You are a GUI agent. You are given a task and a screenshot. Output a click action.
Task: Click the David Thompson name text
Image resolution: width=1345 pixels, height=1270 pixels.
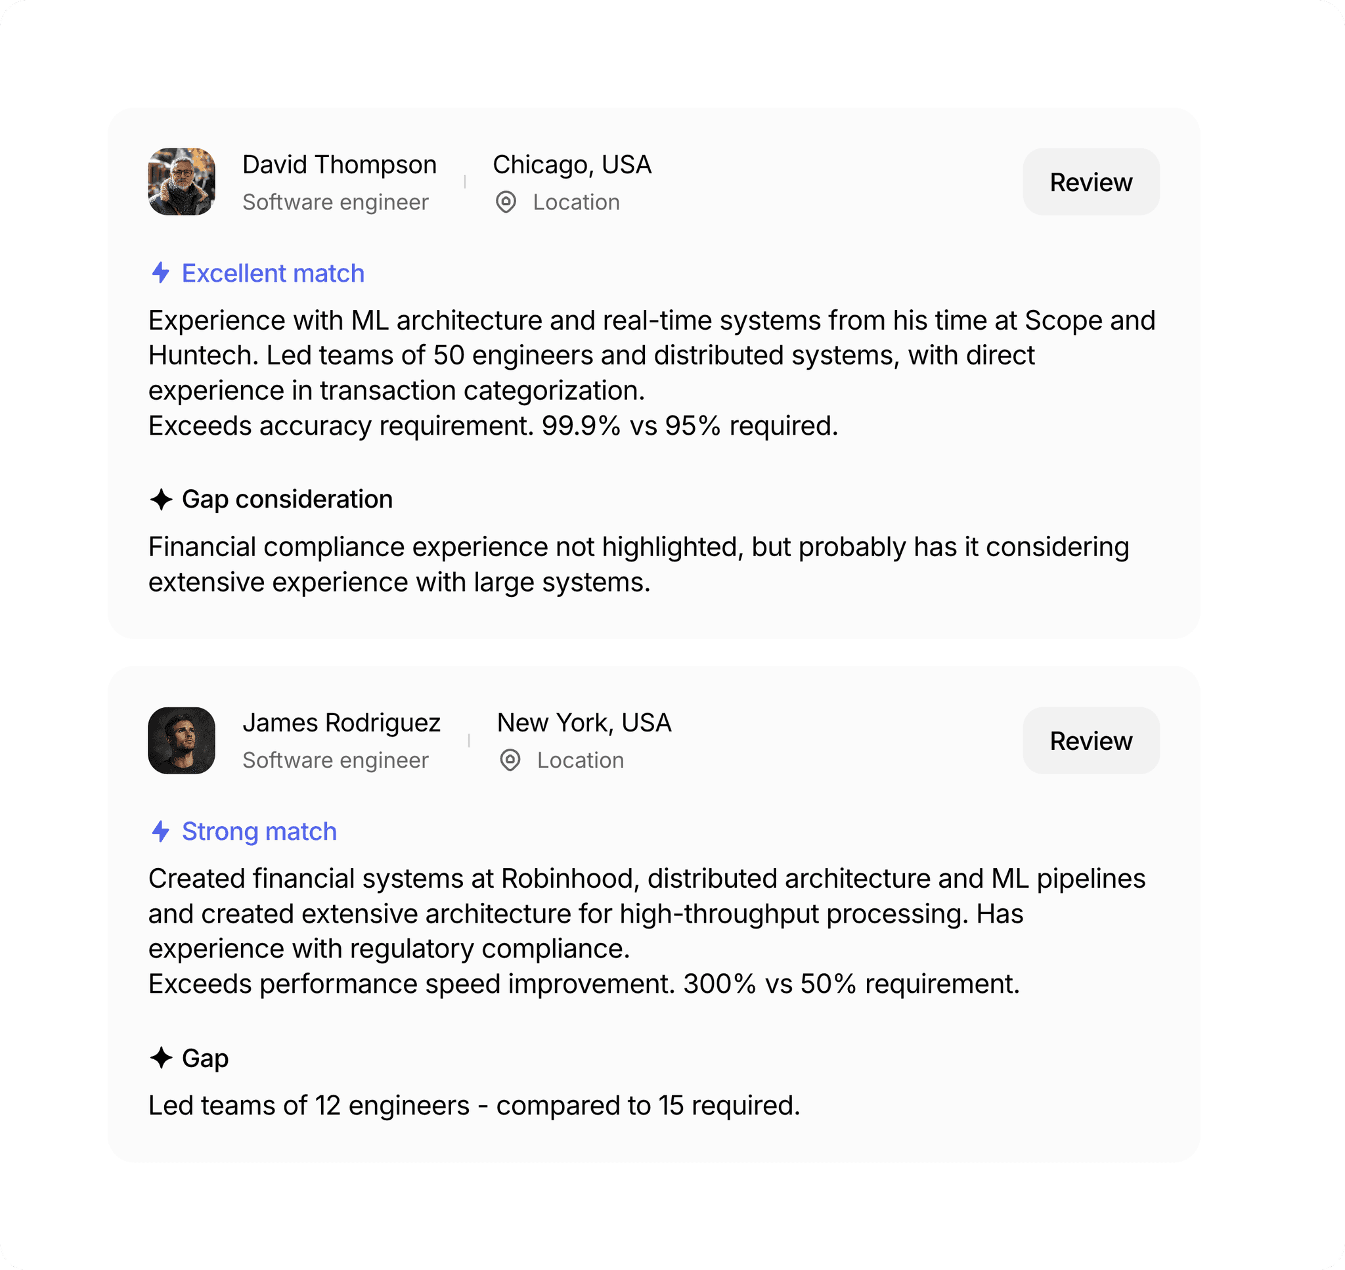[340, 165]
